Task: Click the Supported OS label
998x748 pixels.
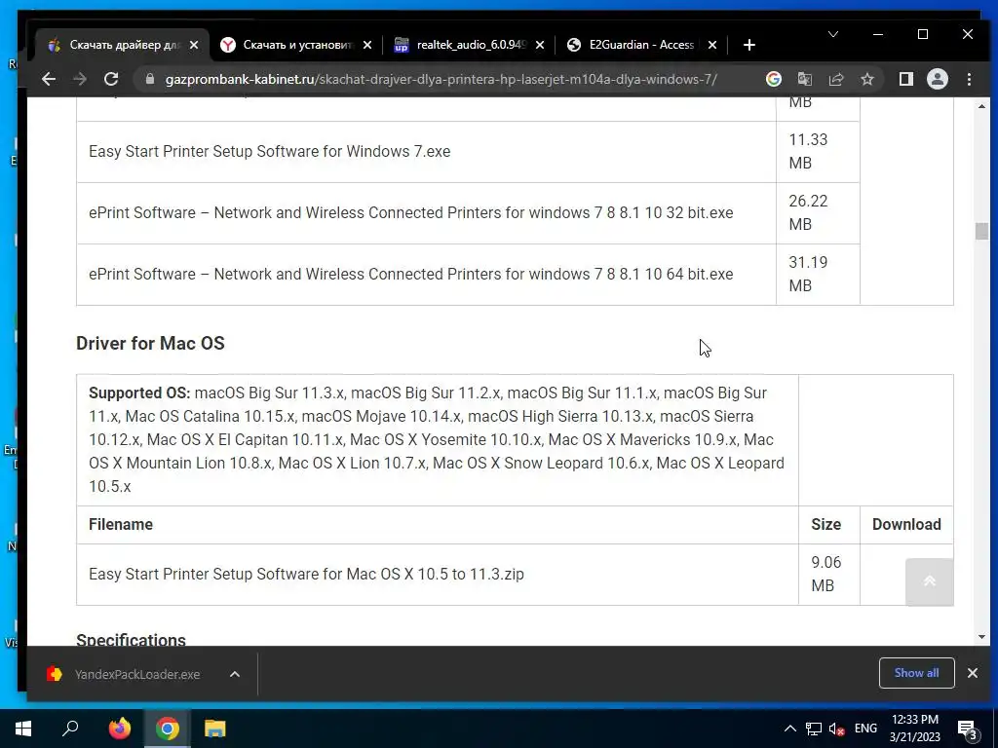Action: (x=139, y=393)
